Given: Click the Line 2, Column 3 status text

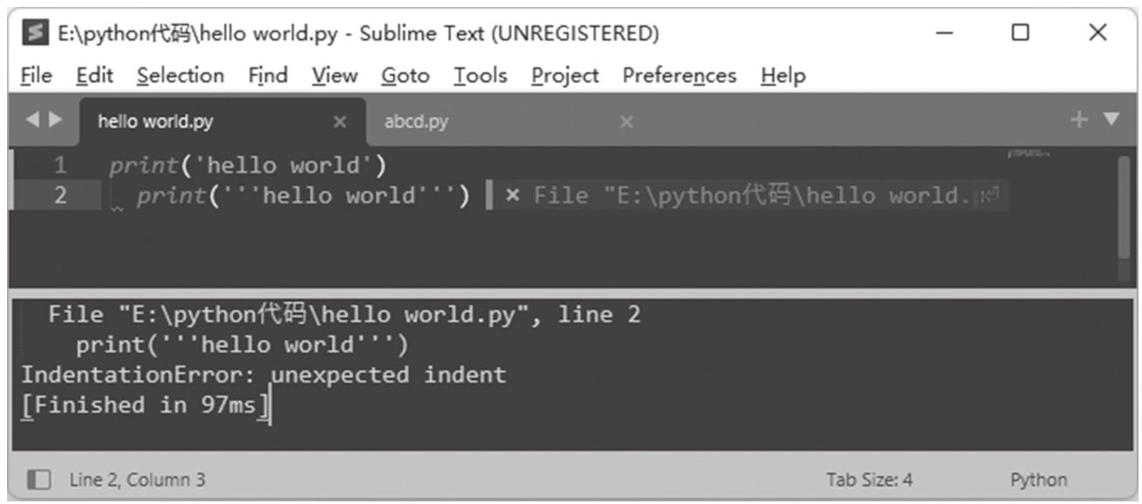Looking at the screenshot, I should point(138,480).
